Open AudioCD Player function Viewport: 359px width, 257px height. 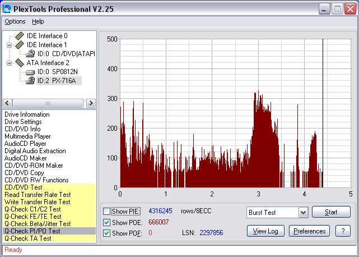pyautogui.click(x=25, y=144)
